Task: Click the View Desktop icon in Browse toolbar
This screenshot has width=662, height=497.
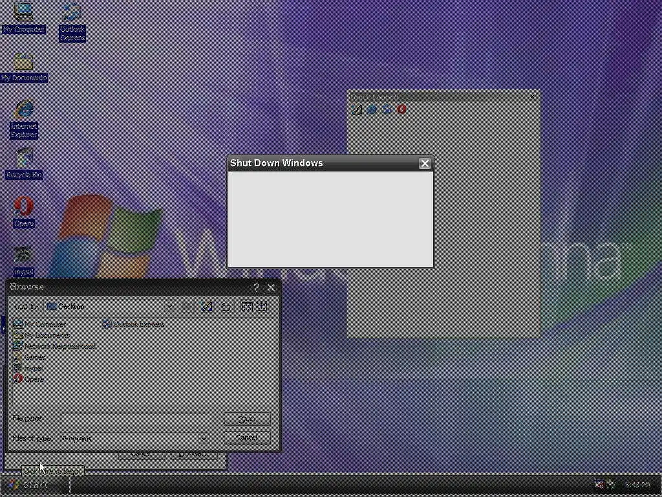Action: point(206,306)
